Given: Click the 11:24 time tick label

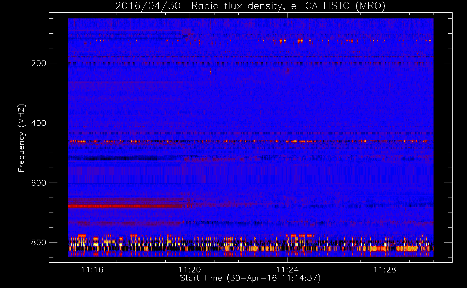Looking at the screenshot, I should pyautogui.click(x=287, y=270).
